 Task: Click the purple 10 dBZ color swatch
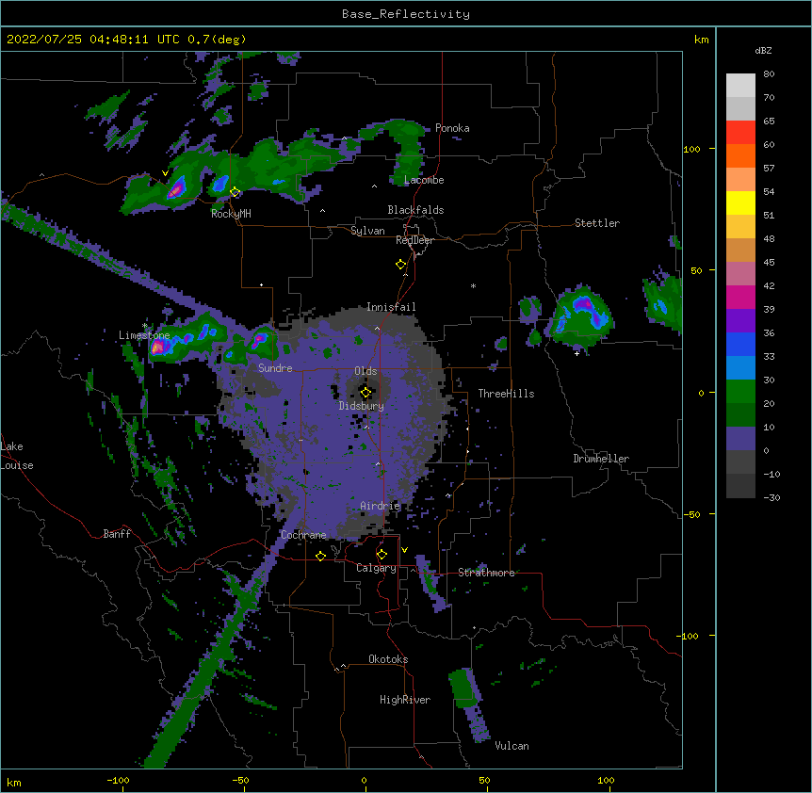point(740,439)
